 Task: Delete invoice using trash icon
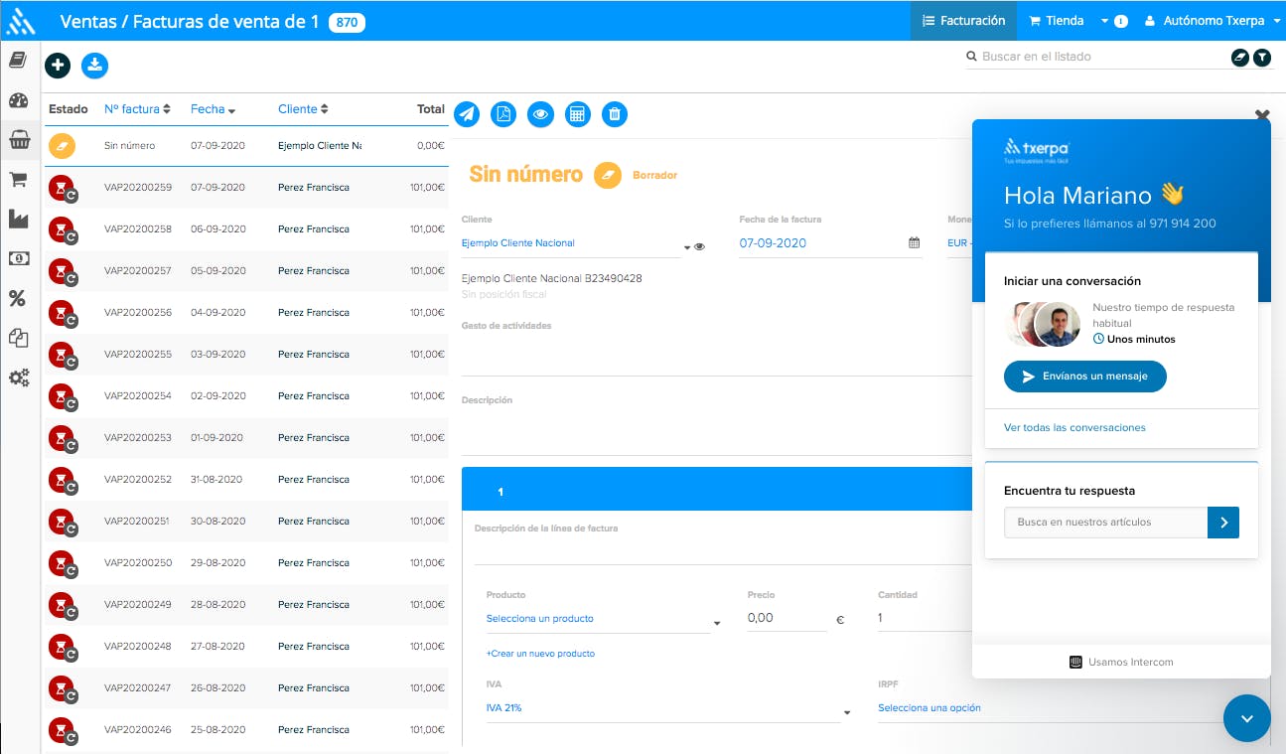coord(615,114)
